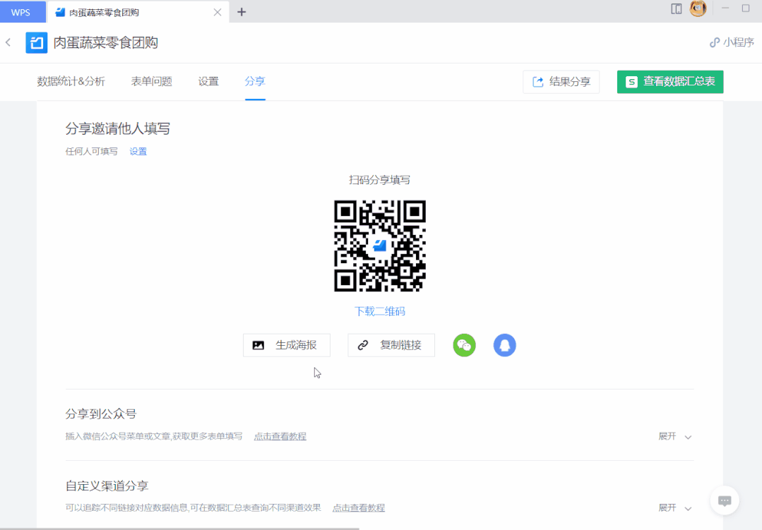Open the 设置 tab
The height and width of the screenshot is (530, 762).
(208, 81)
